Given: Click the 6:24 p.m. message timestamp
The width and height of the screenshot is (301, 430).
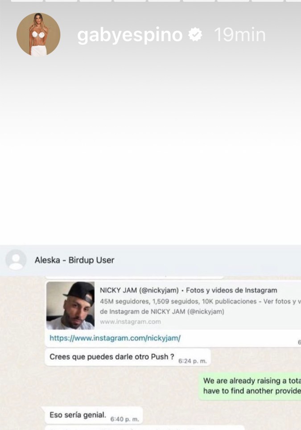Looking at the screenshot, I should coord(193,360).
